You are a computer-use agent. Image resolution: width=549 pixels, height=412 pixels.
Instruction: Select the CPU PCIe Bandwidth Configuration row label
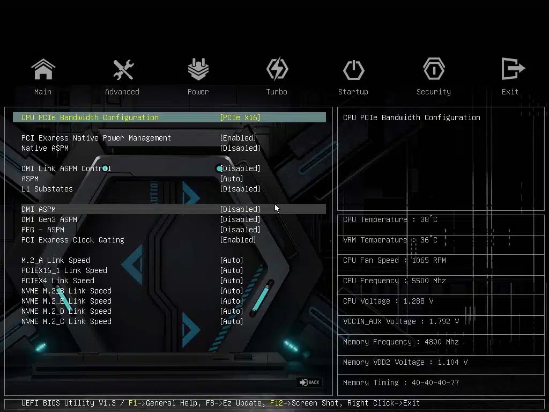90,117
